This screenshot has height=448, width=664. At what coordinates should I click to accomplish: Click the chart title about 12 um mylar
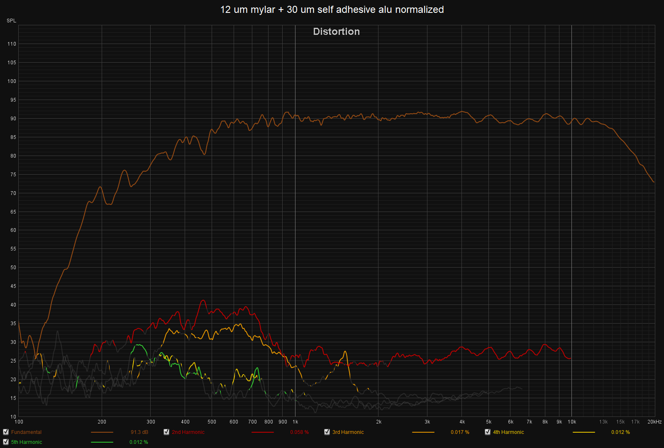(x=332, y=10)
